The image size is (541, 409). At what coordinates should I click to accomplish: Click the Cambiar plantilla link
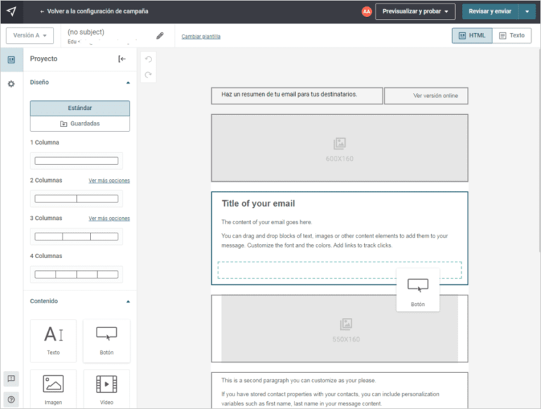tap(201, 36)
